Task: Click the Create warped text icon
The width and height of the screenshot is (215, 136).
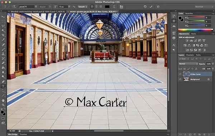Action: point(114,6)
